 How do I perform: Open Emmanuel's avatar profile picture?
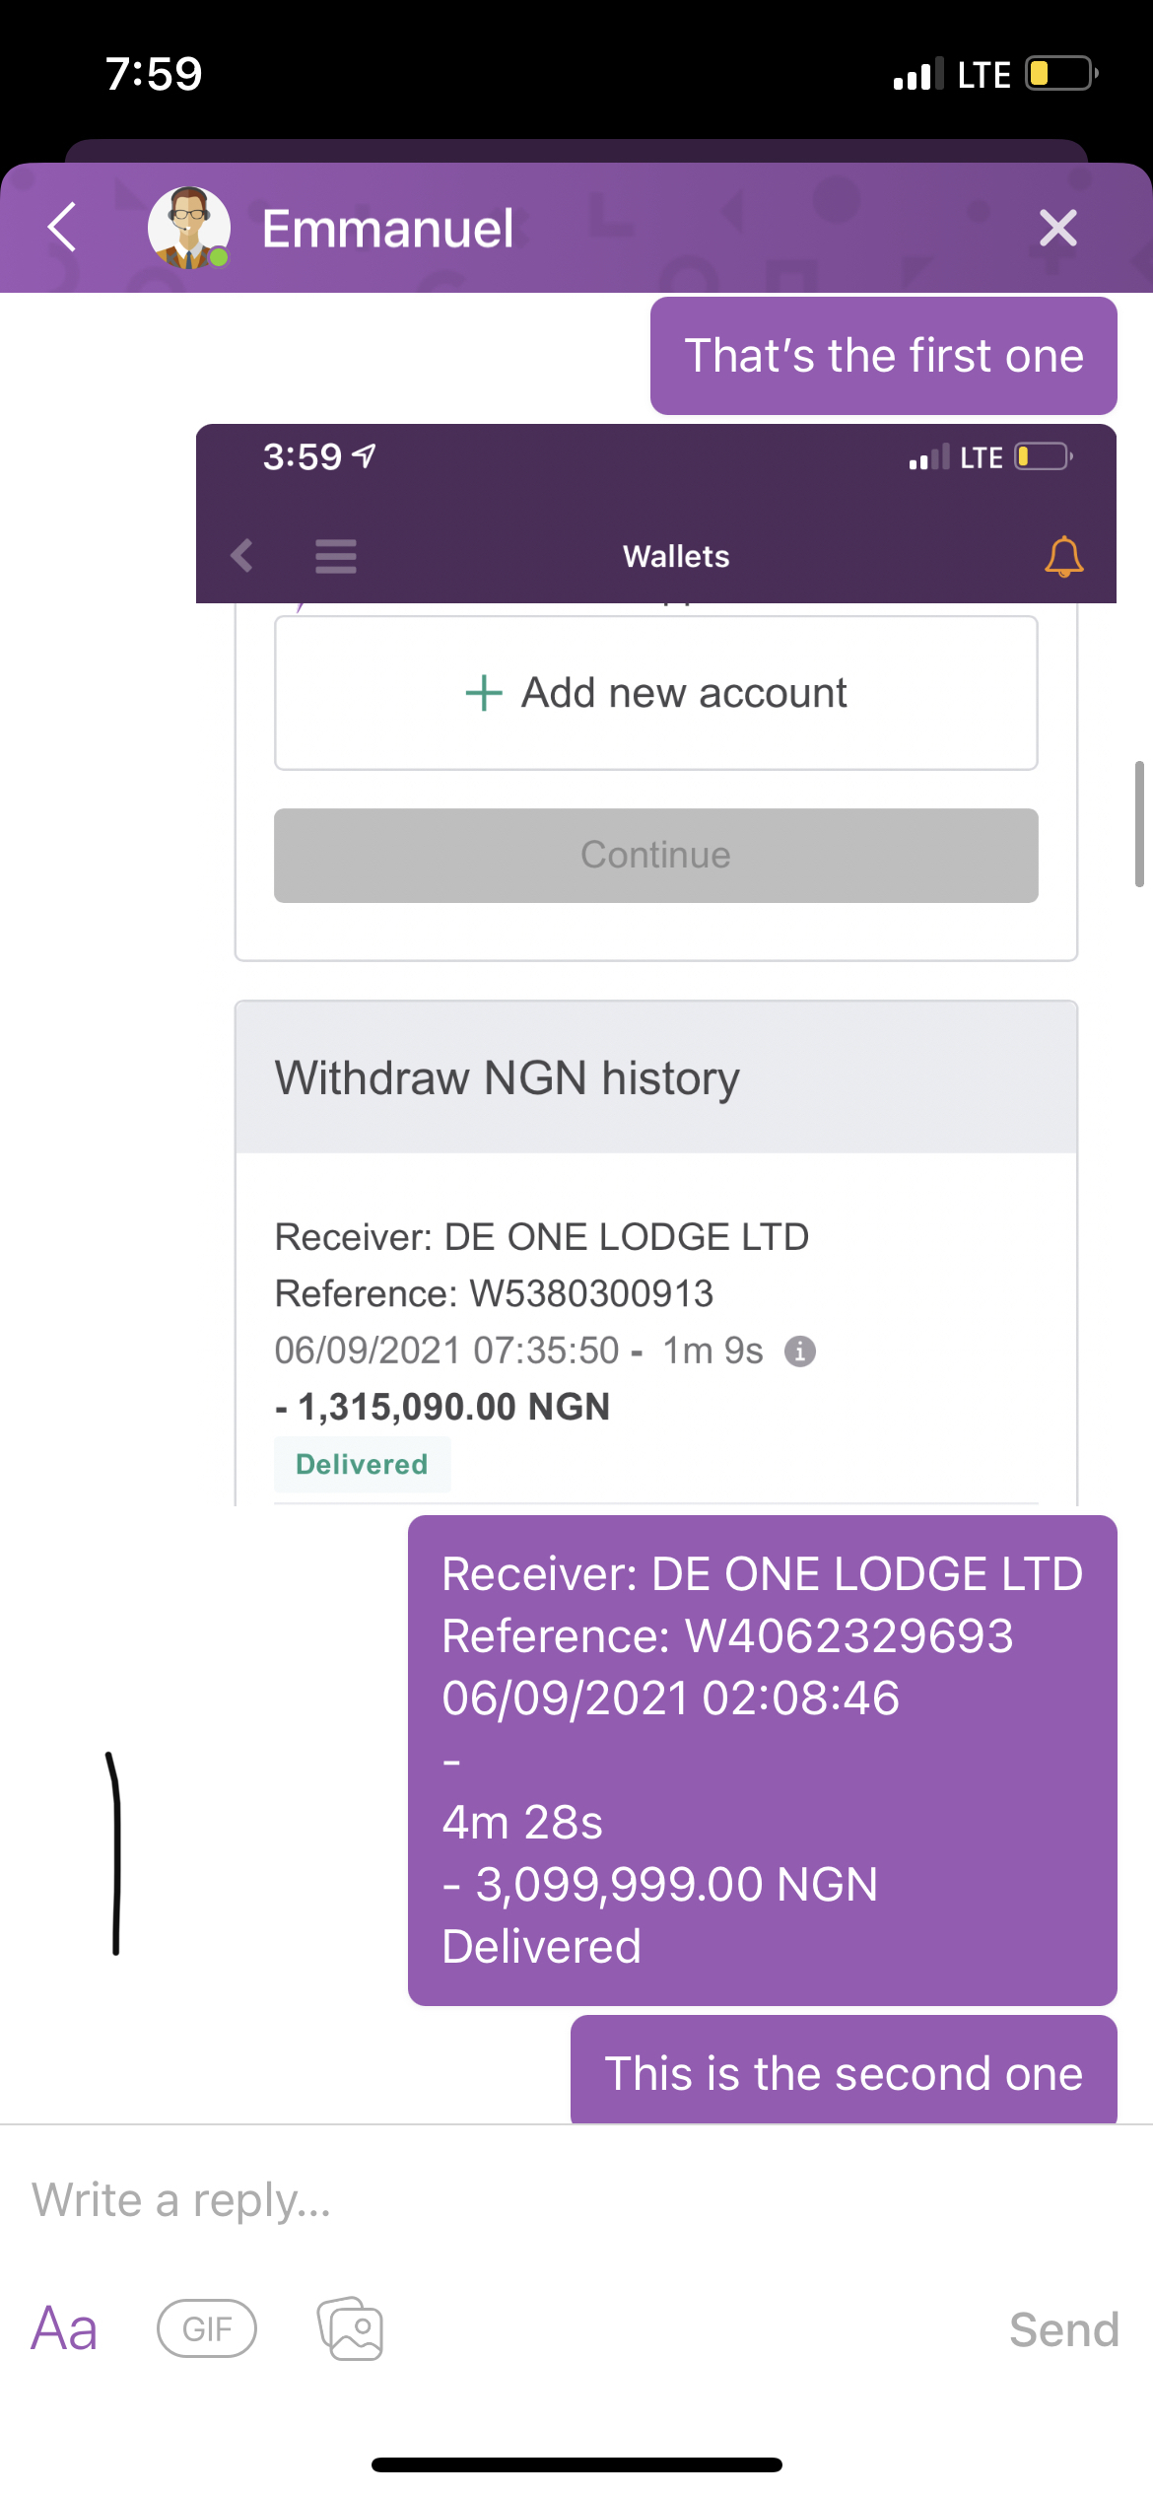click(x=189, y=228)
